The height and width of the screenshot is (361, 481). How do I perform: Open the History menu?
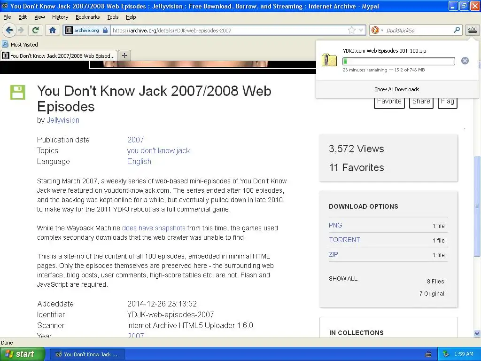60,17
